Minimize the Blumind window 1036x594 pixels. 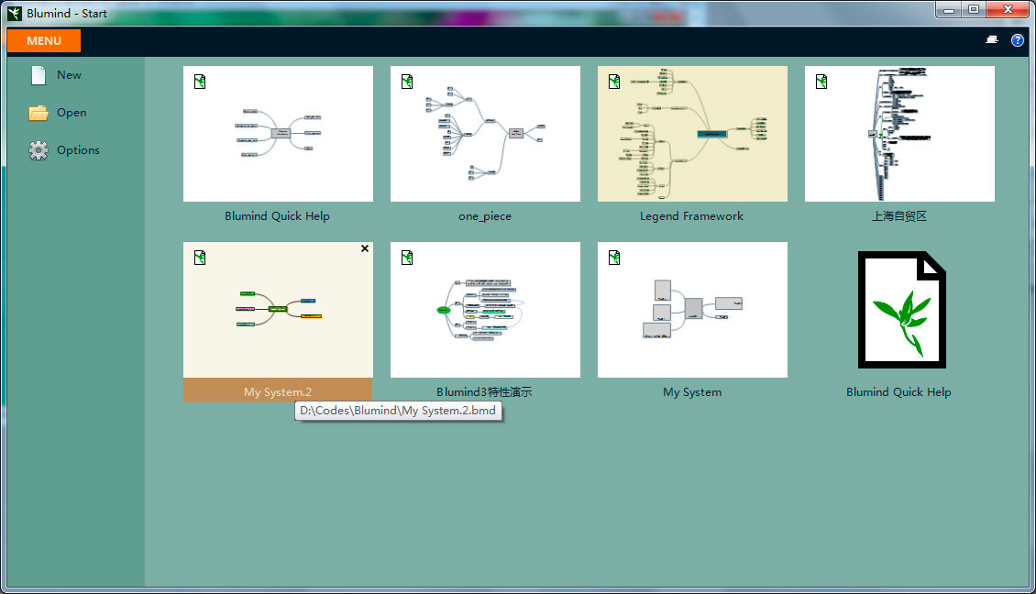(x=949, y=10)
